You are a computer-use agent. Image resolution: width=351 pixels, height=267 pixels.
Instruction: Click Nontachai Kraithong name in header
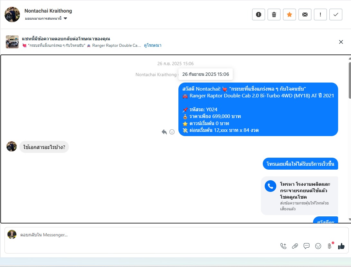[x=48, y=11]
